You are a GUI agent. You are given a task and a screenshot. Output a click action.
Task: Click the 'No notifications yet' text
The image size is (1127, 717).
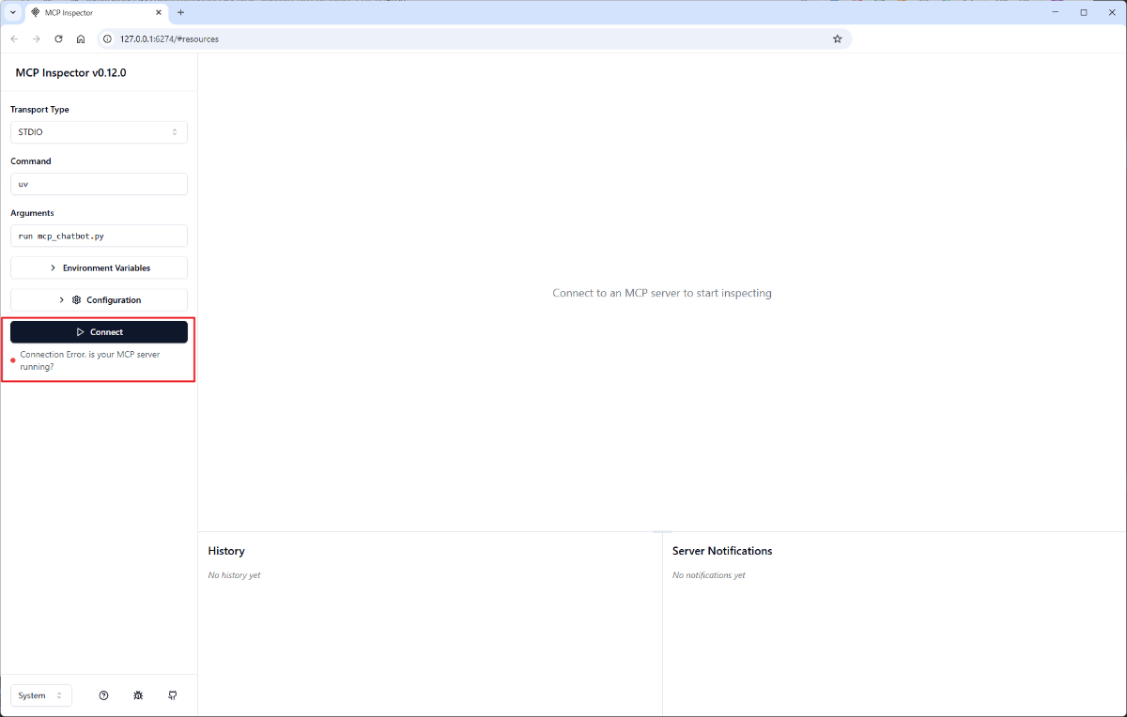point(709,575)
